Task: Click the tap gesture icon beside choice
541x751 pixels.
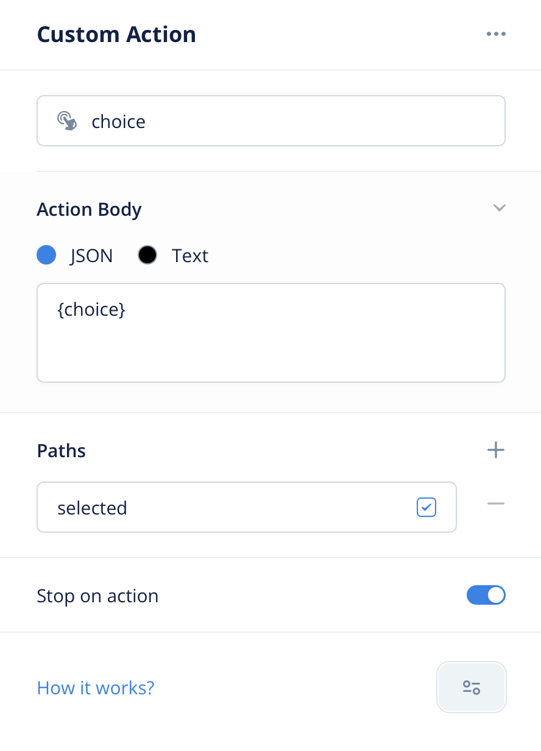Action: point(66,121)
